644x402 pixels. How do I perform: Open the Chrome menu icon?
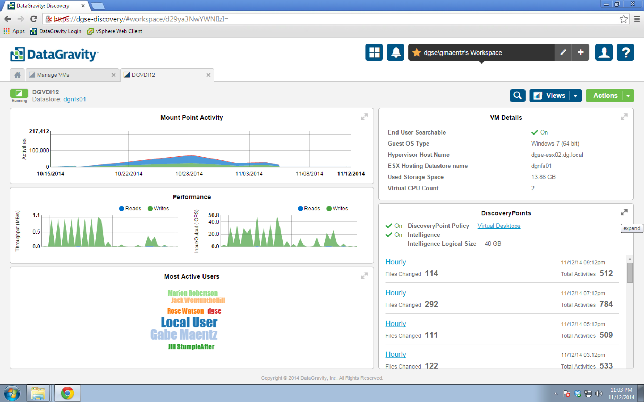coord(637,19)
